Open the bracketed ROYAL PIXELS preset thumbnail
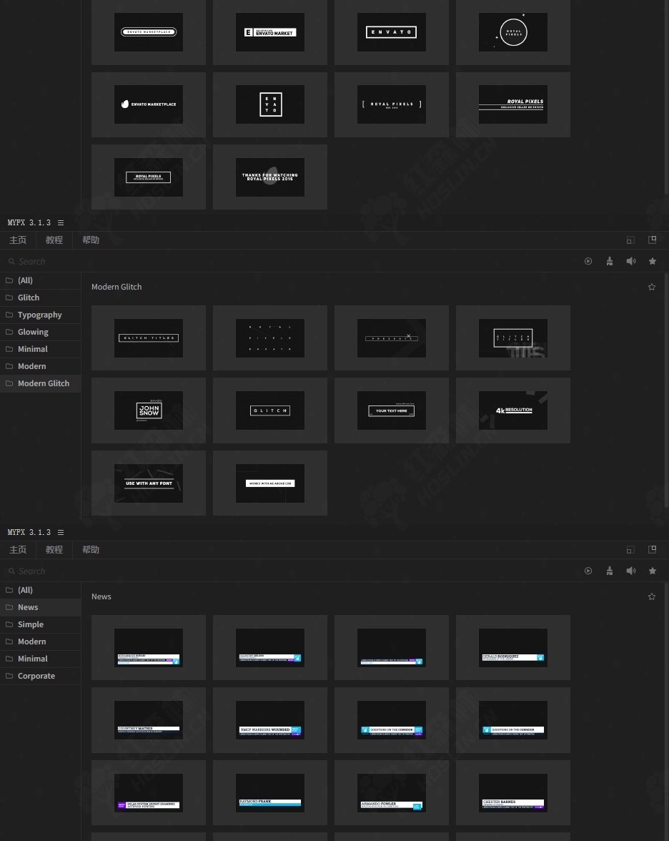This screenshot has width=669, height=841. click(392, 104)
